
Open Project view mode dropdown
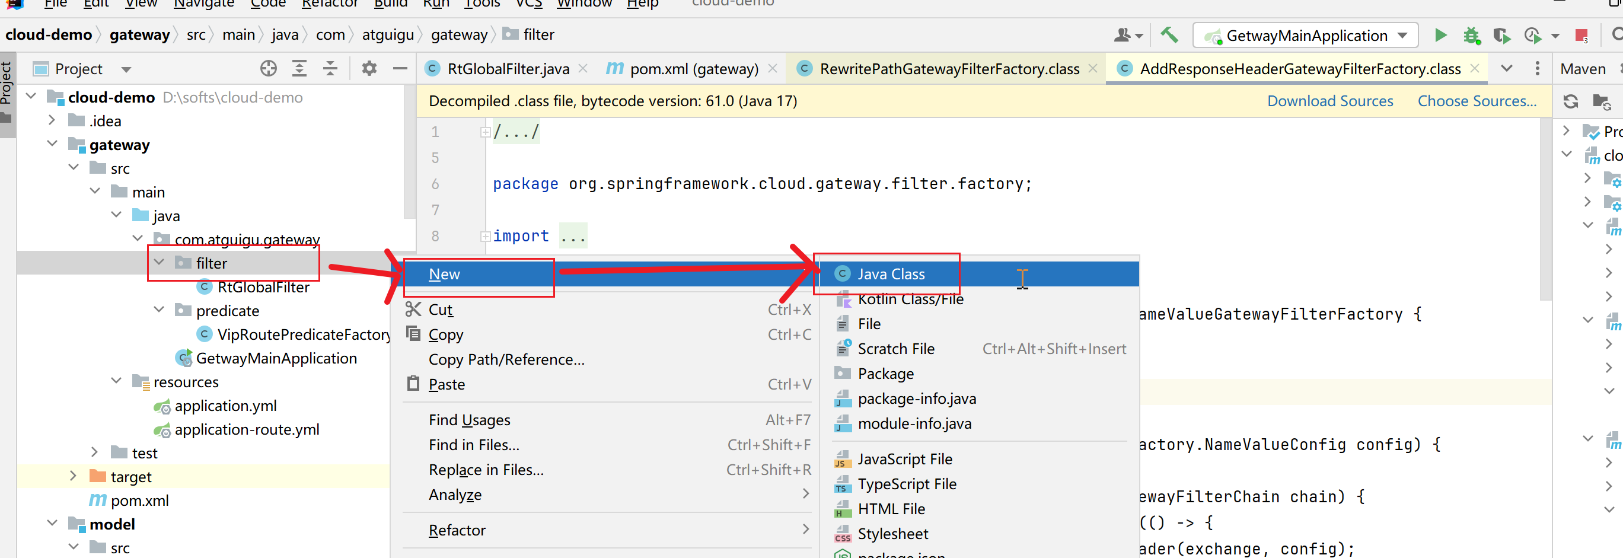tap(126, 69)
